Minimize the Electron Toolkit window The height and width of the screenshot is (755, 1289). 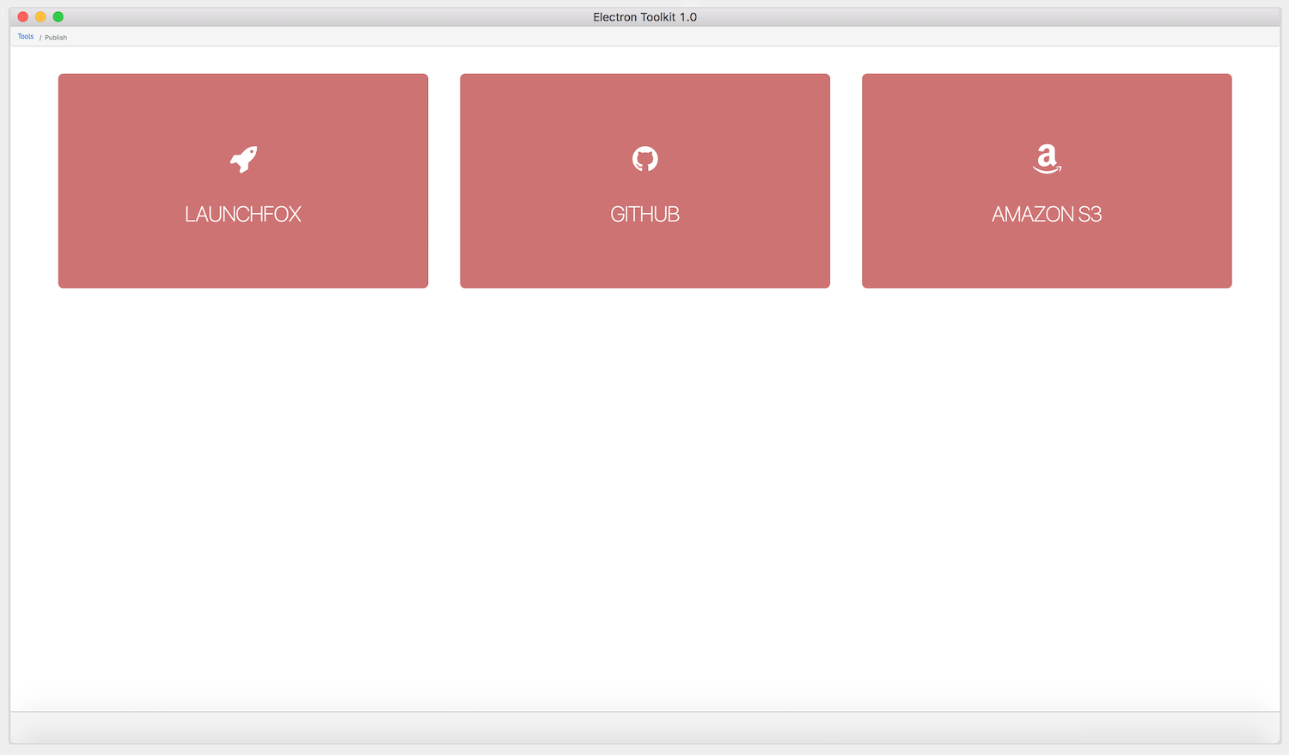(40, 16)
